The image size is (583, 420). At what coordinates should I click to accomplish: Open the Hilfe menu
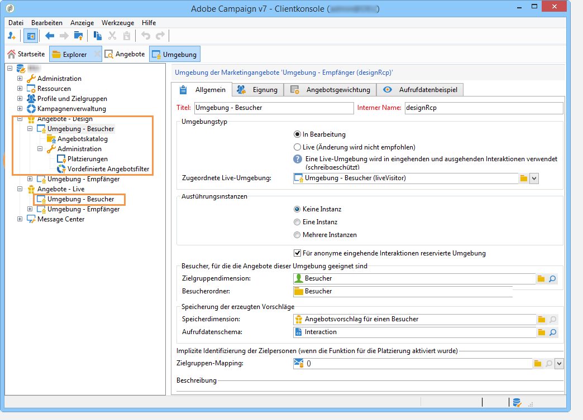[149, 23]
